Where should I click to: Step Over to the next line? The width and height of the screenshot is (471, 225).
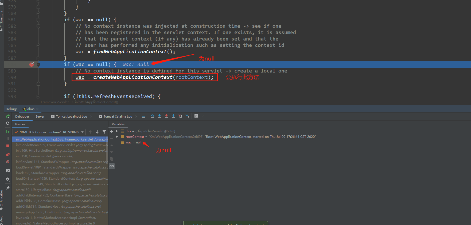click(153, 116)
